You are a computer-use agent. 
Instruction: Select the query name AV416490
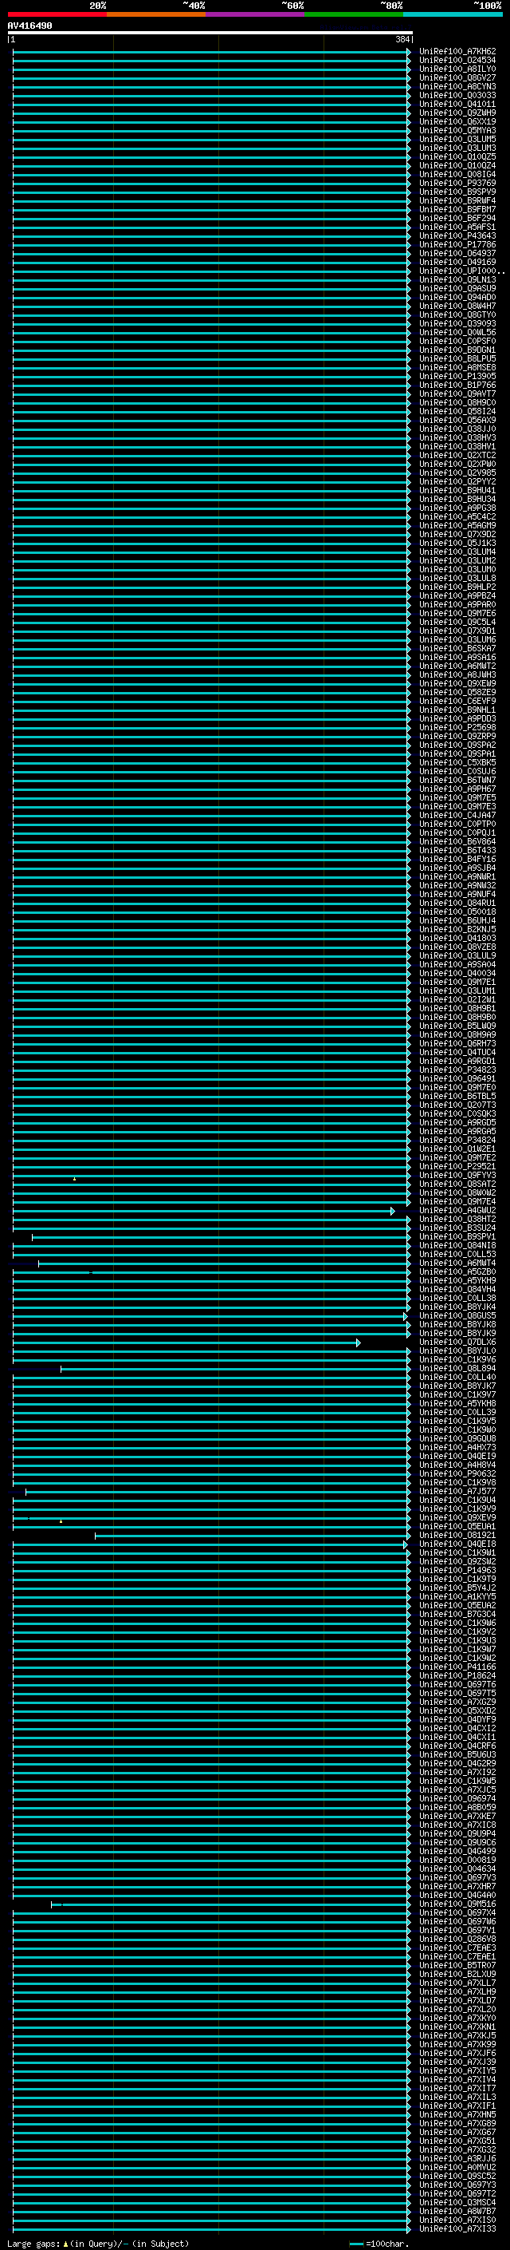[x=29, y=26]
